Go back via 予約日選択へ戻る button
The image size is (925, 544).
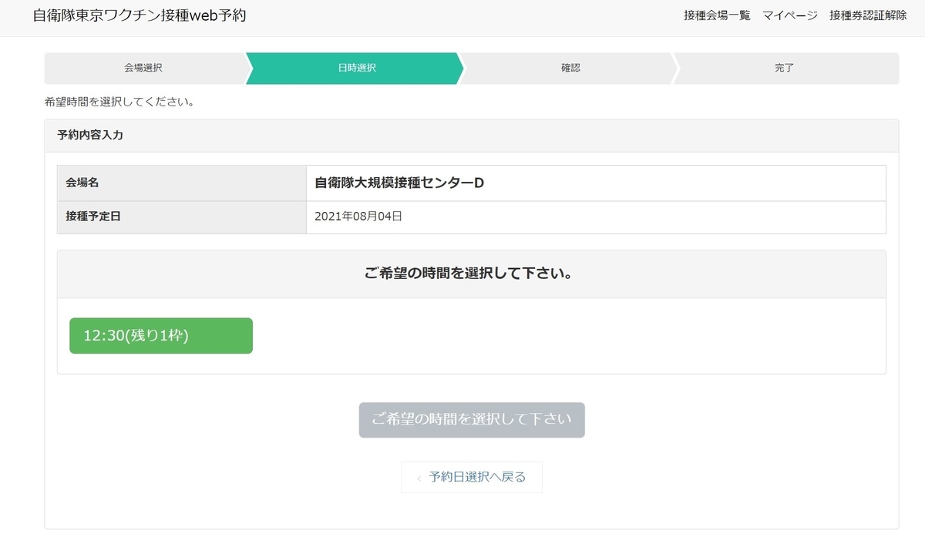(x=472, y=477)
